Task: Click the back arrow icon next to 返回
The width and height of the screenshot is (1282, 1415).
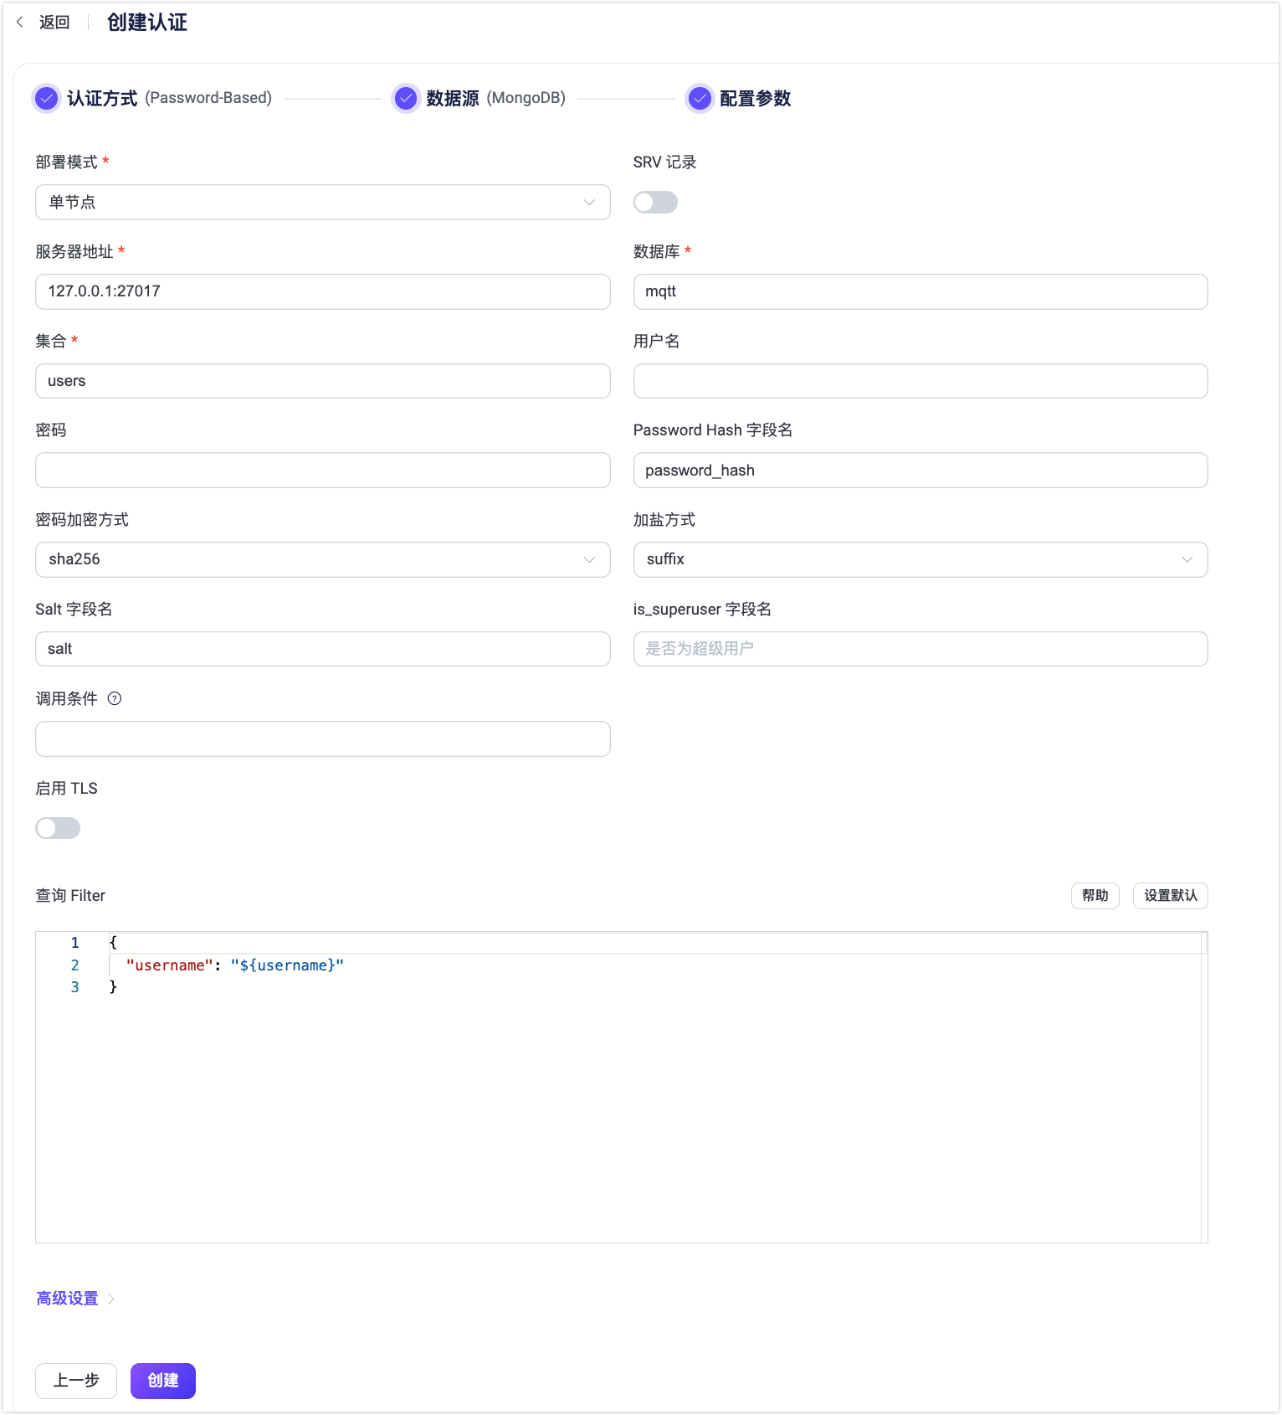Action: 20,22
